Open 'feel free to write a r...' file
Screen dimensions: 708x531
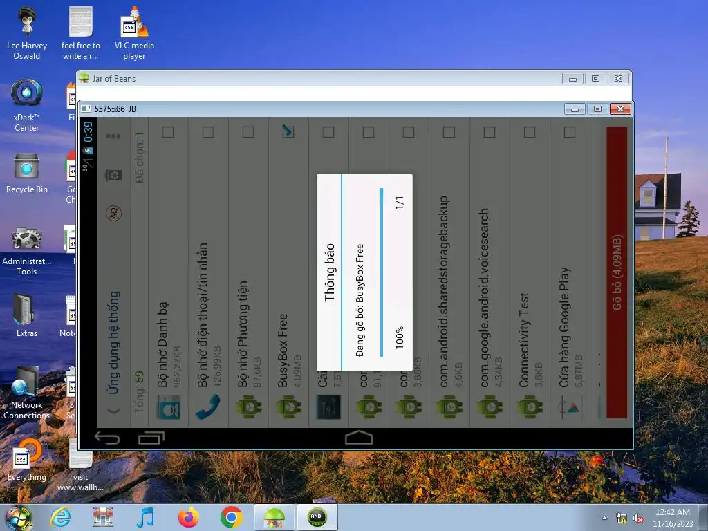point(80,33)
